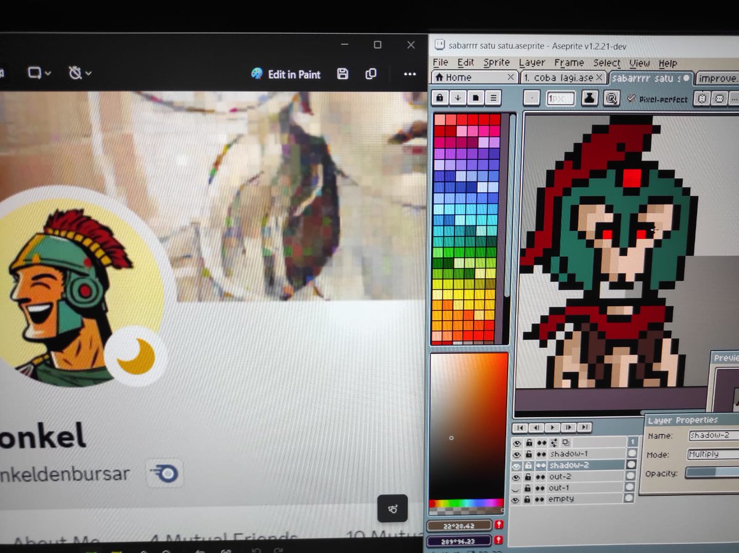Click frame 1 header in the timeline
739x553 pixels.
pyautogui.click(x=632, y=442)
